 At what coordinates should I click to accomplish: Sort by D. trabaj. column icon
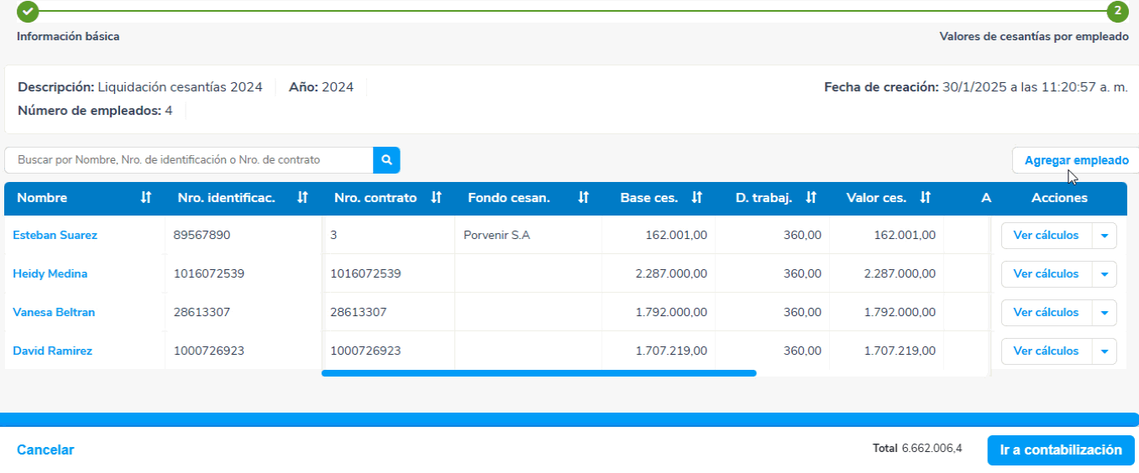coord(811,198)
